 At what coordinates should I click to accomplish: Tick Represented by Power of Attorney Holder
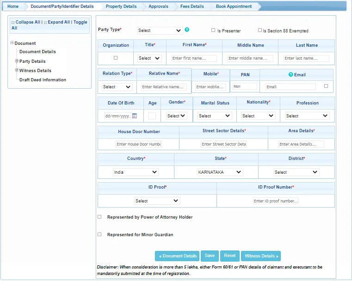(99, 217)
